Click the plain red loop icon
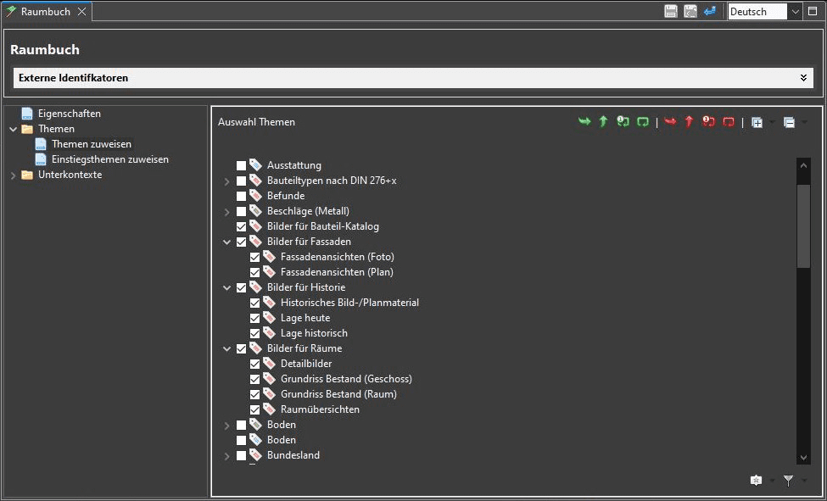 pos(729,122)
